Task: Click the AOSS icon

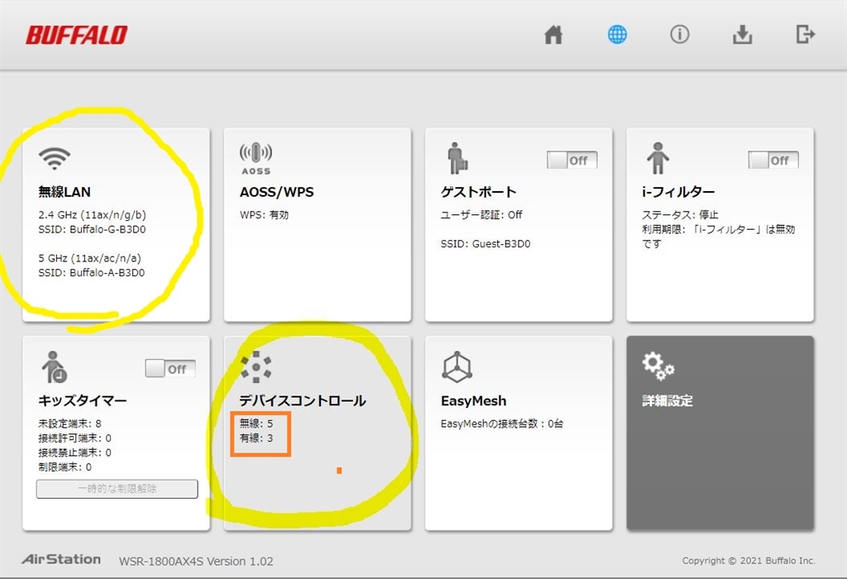Action: (256, 158)
